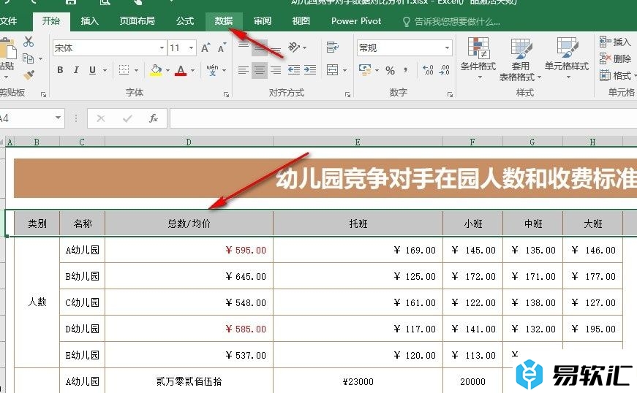Viewport: 637px width, 393px height.
Task: Open the font size 11 dropdown
Action: pos(191,48)
